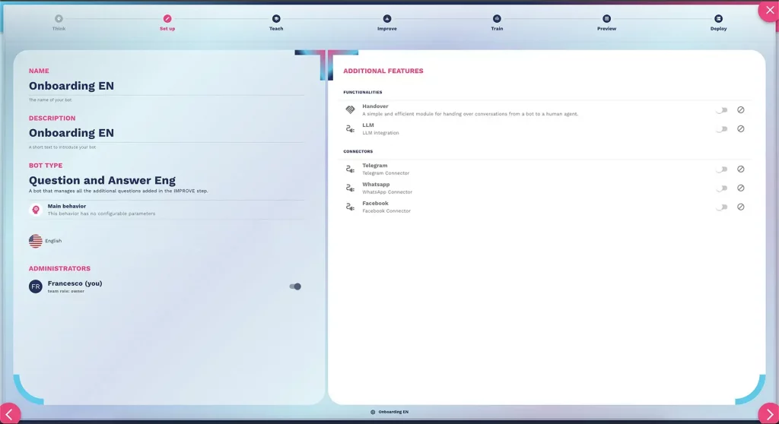This screenshot has width=779, height=424.
Task: Click the Set up tab label
Action: 167,29
